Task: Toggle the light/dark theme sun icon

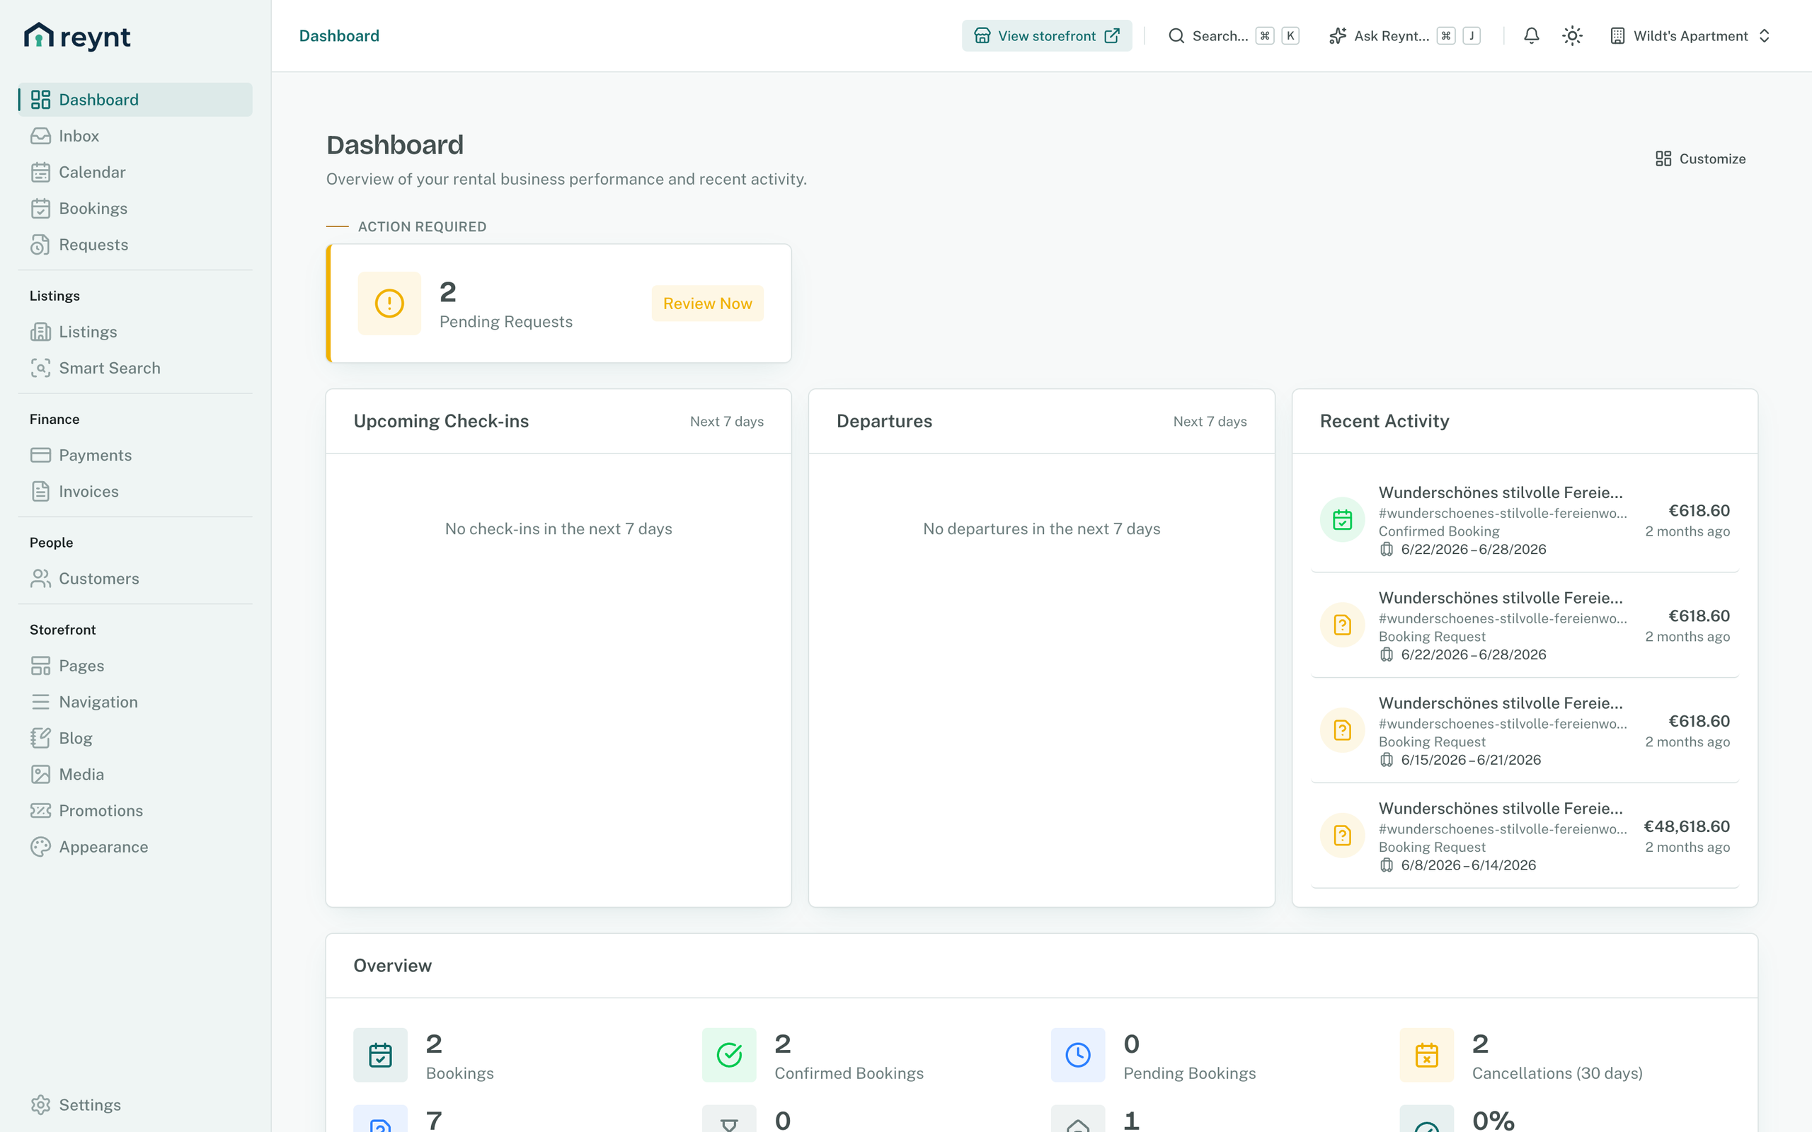Action: [x=1572, y=36]
